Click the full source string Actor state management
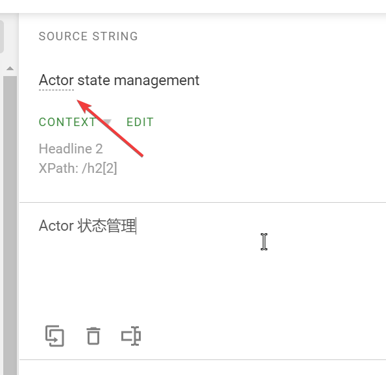The height and width of the screenshot is (375, 386). 119,81
